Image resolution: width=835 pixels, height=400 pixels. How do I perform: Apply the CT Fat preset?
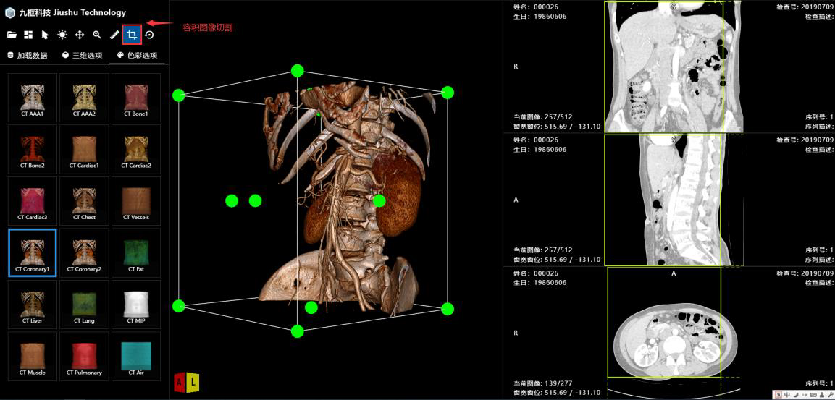[x=136, y=252]
